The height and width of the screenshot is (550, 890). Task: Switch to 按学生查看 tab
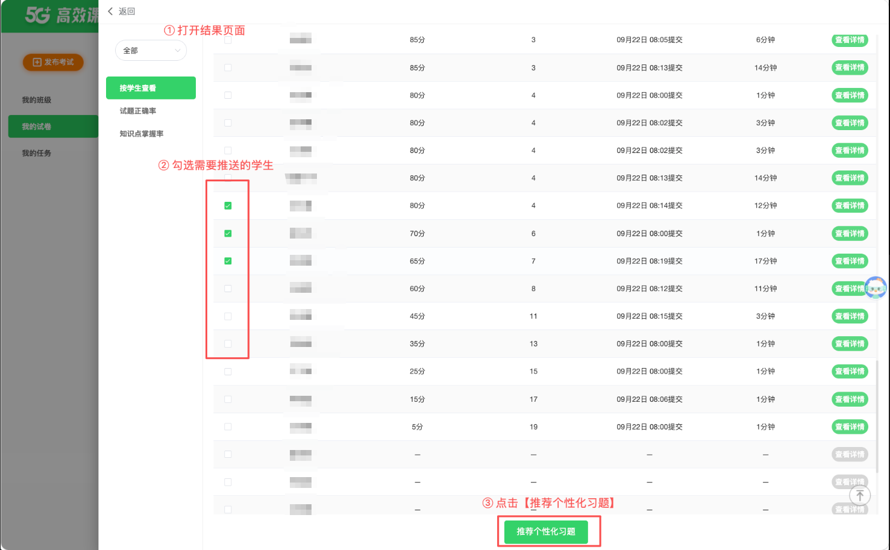click(x=151, y=88)
